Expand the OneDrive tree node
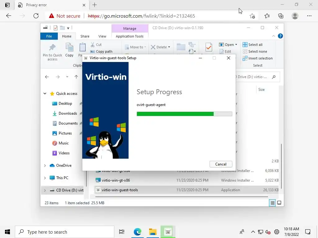This screenshot has width=318, height=238. [x=45, y=165]
